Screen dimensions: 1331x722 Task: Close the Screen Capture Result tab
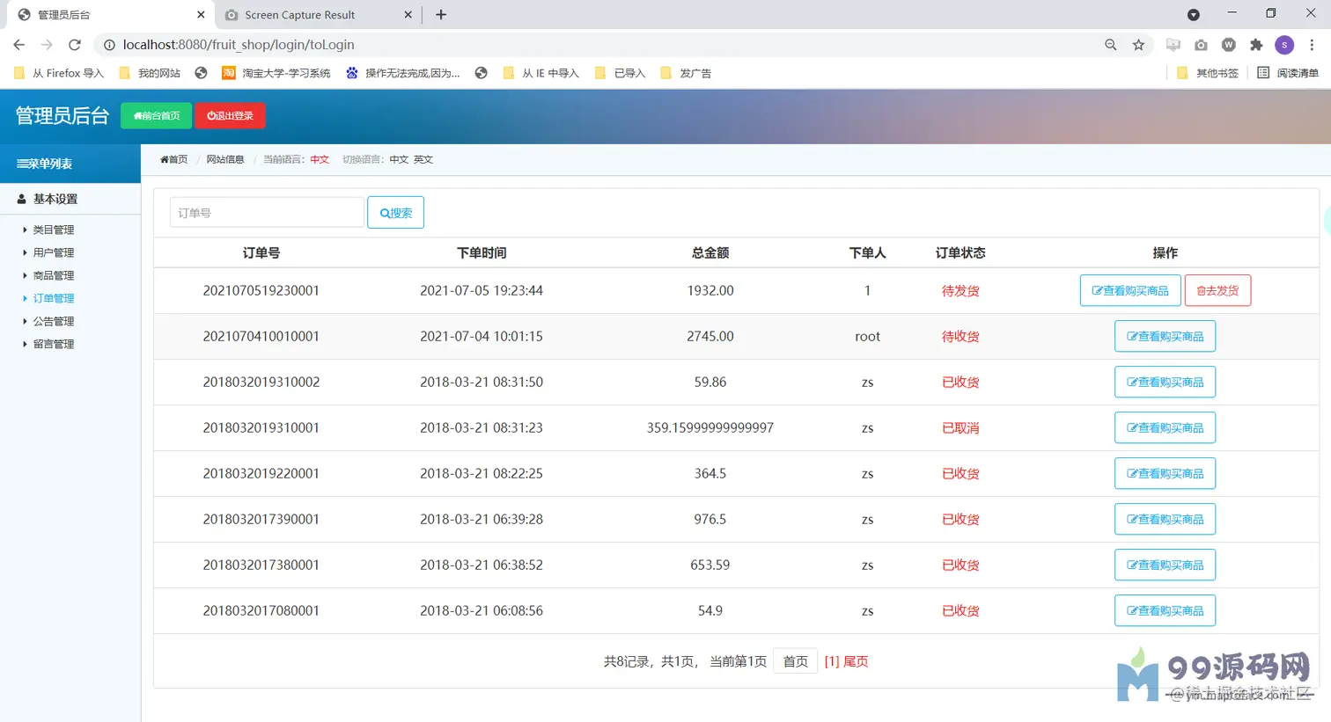pyautogui.click(x=408, y=15)
